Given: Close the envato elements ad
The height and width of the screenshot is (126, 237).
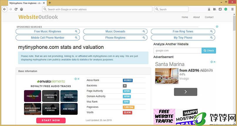Looking at the screenshot, I should coord(78,79).
